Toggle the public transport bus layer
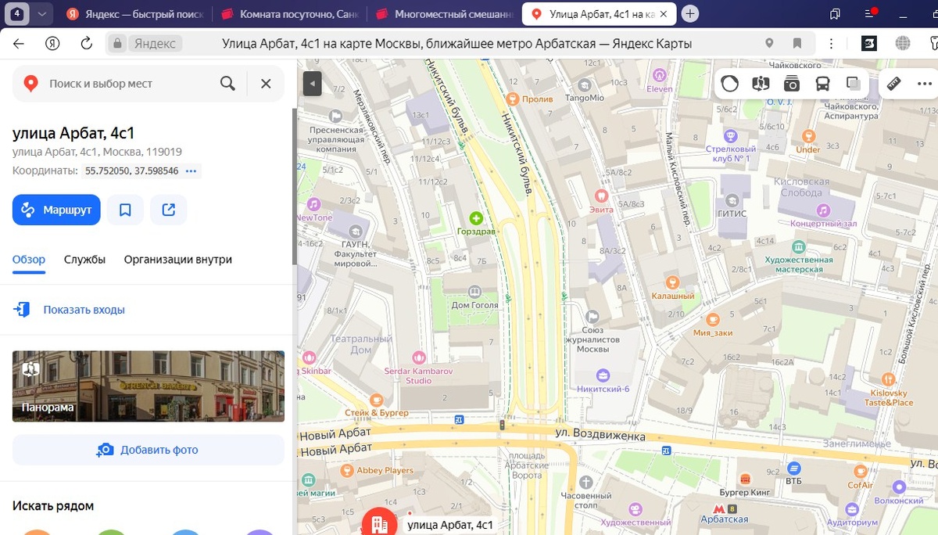938x535 pixels. pyautogui.click(x=823, y=84)
